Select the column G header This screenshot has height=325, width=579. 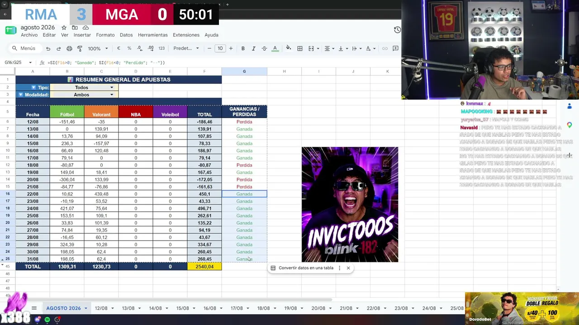(244, 71)
